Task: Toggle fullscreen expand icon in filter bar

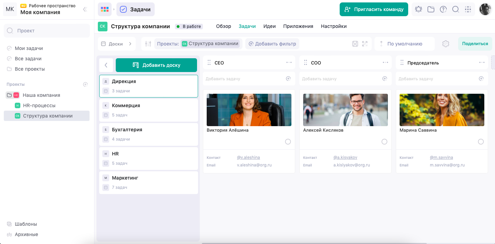Action: click(365, 44)
